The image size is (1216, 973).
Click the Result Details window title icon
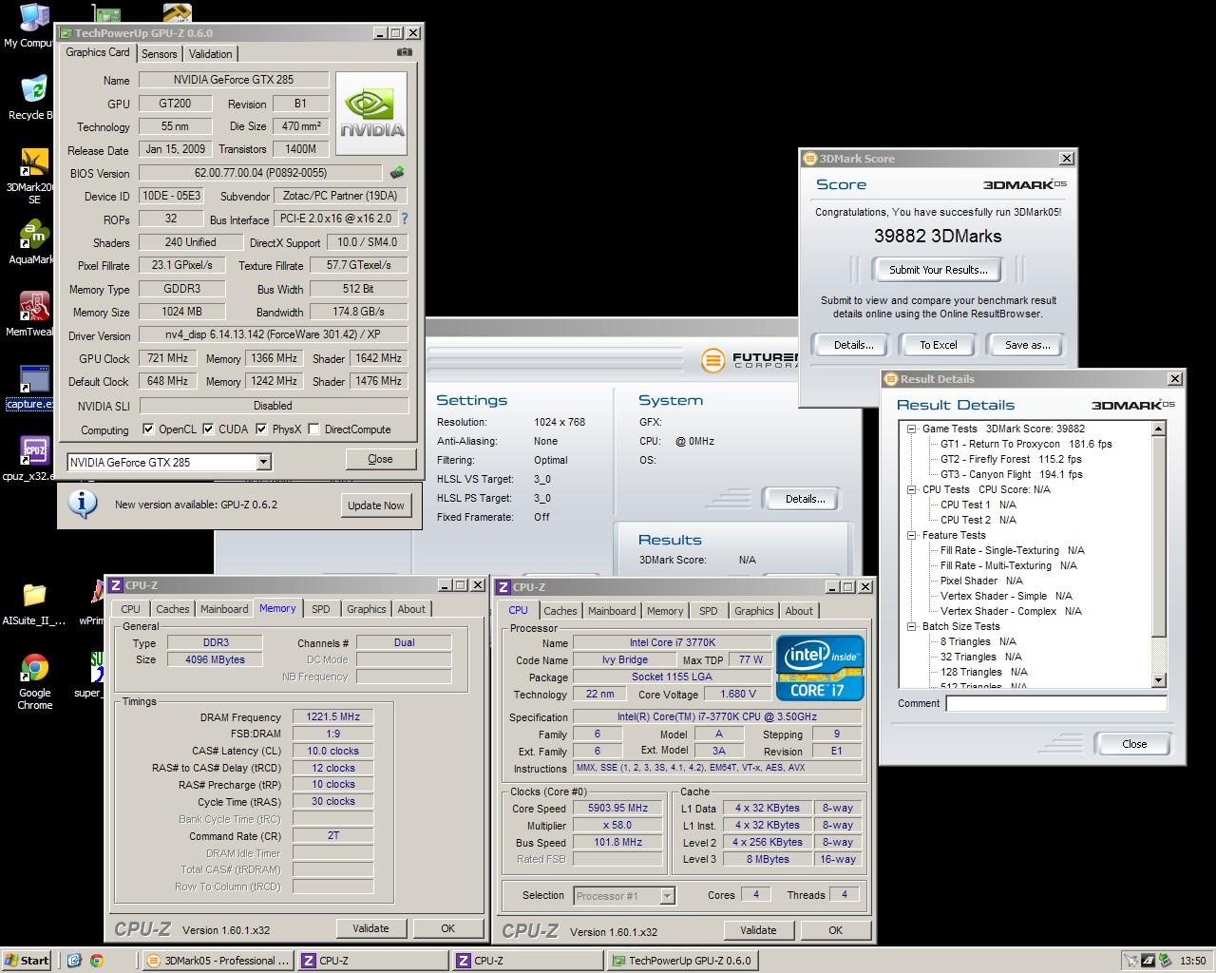(x=891, y=379)
